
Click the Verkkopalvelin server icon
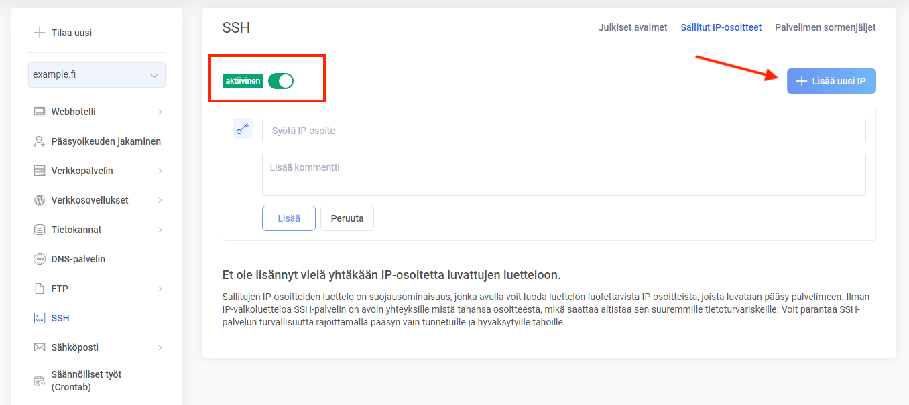(x=40, y=171)
